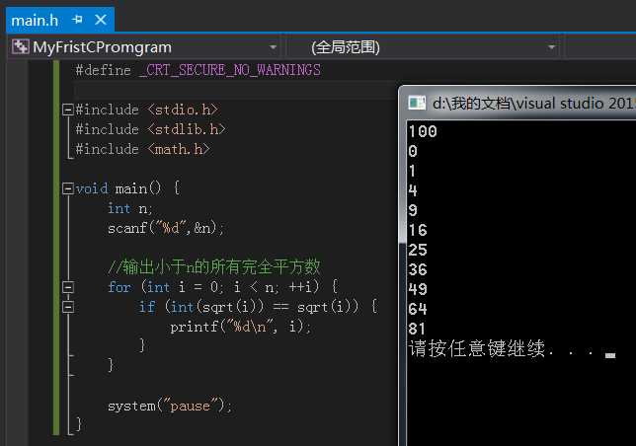The height and width of the screenshot is (446, 636).
Task: Click the #include <math.h> line
Action: pyautogui.click(x=143, y=149)
